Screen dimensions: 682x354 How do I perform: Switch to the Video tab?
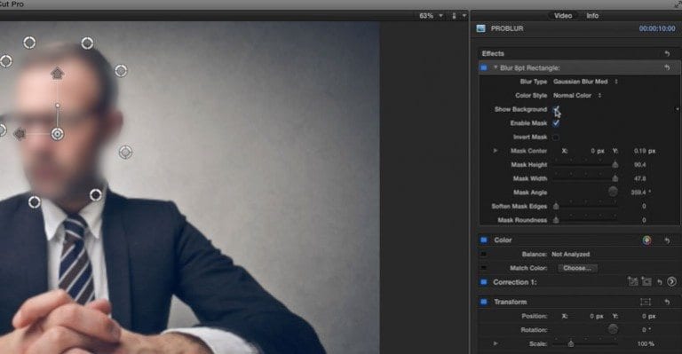click(563, 16)
